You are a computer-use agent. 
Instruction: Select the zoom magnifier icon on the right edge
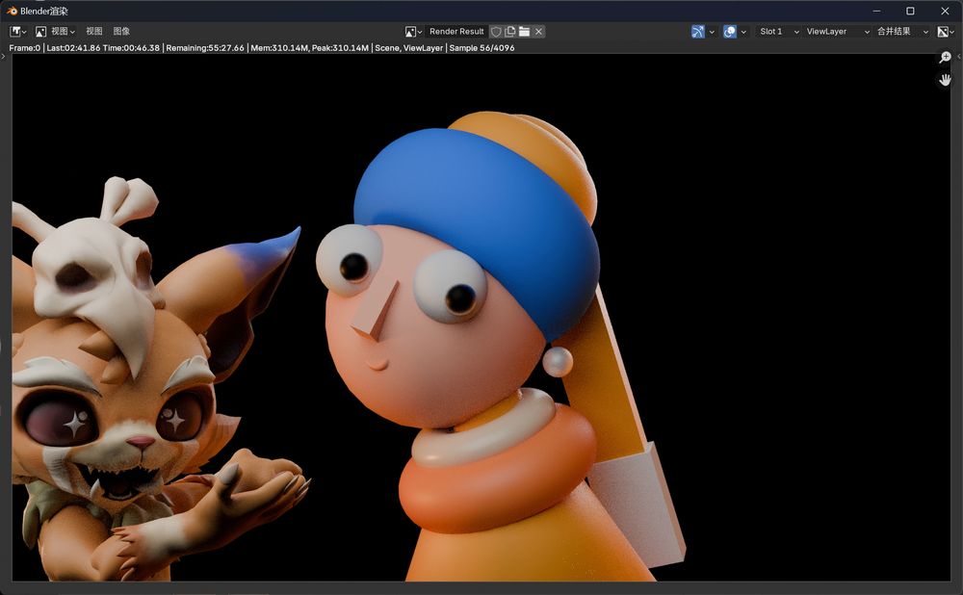pyautogui.click(x=945, y=57)
